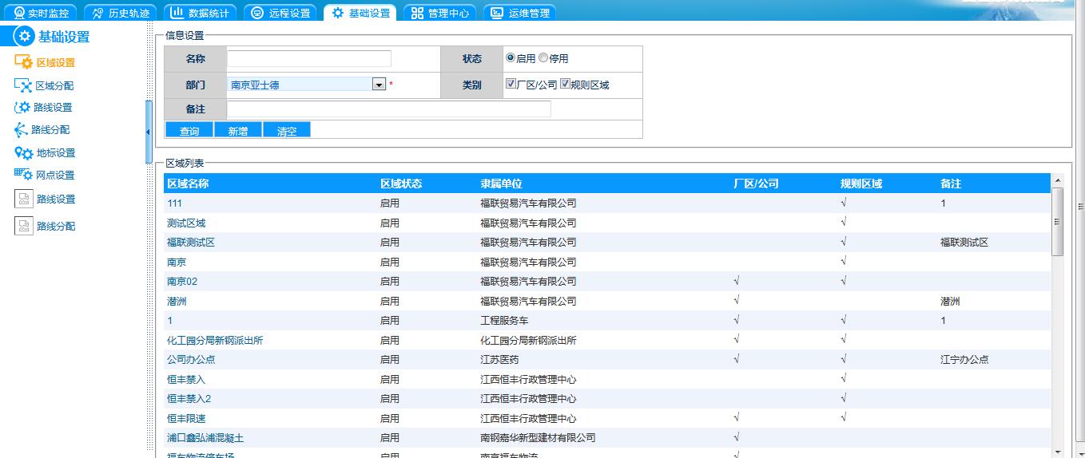Open the 地标设置 map pin icon
Image resolution: width=1085 pixels, height=458 pixels.
23,153
